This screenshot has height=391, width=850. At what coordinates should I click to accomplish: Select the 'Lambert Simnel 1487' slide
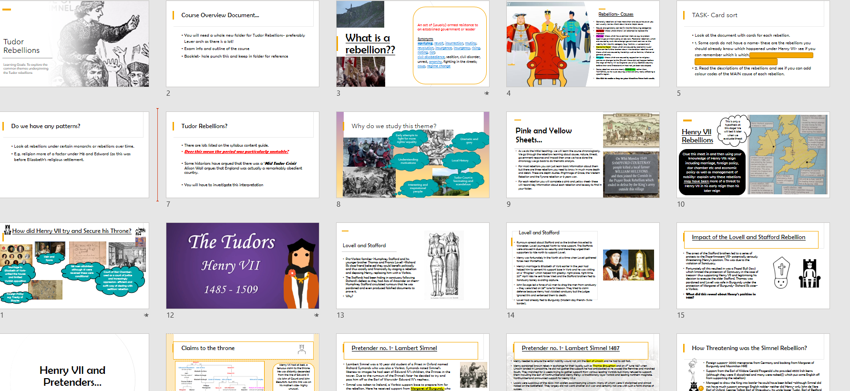coord(583,362)
